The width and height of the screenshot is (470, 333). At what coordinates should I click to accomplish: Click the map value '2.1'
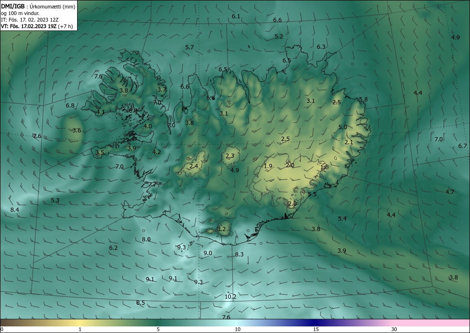[349, 142]
